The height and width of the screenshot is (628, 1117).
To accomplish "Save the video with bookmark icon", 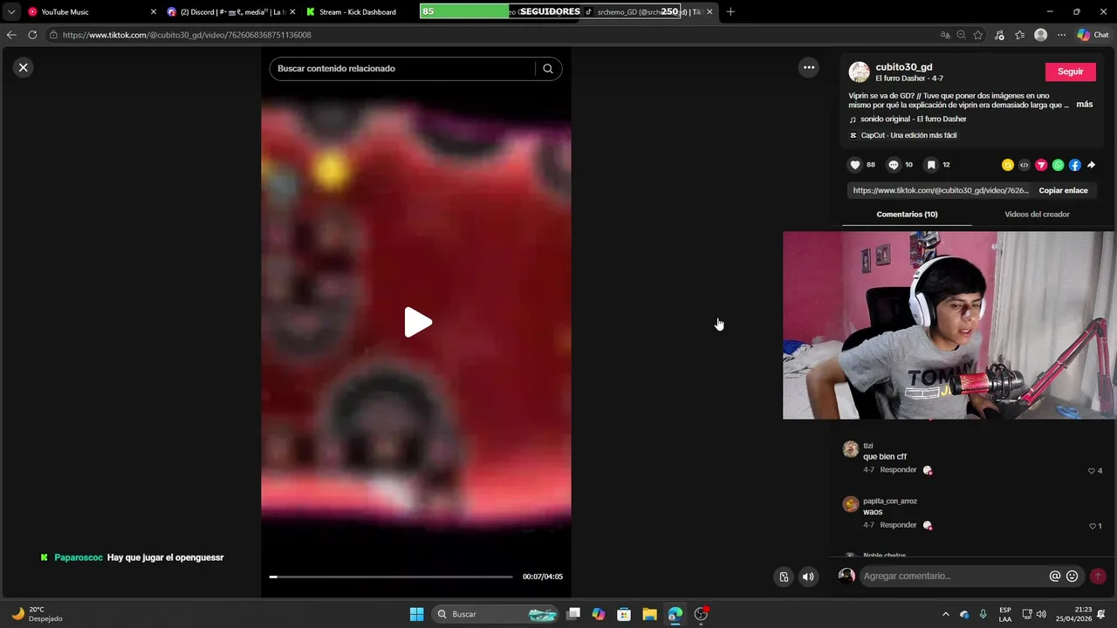I will [931, 165].
